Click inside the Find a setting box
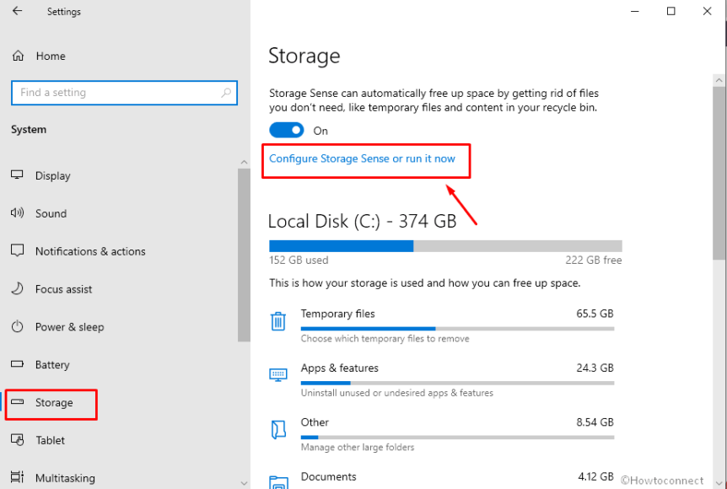The width and height of the screenshot is (727, 489). [124, 93]
